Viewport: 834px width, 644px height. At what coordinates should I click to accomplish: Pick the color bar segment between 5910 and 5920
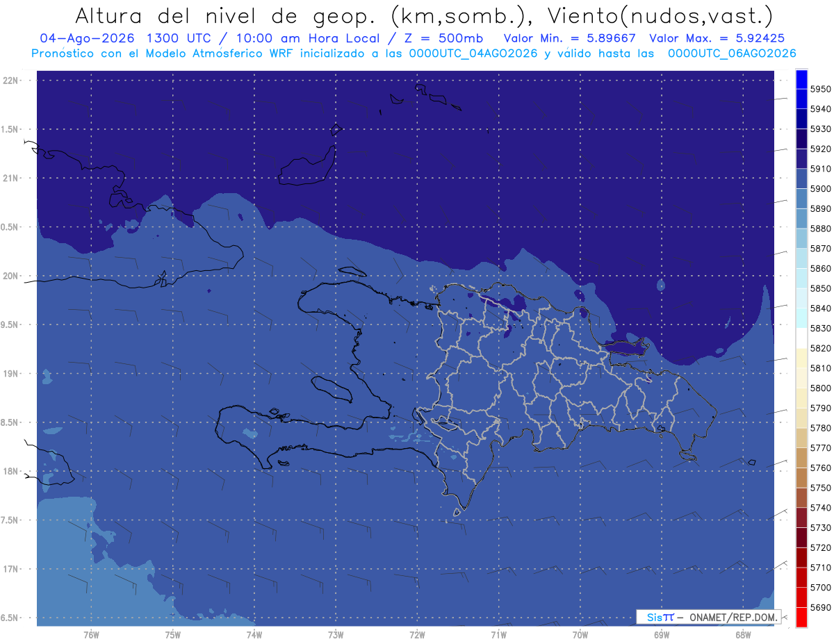pos(801,158)
